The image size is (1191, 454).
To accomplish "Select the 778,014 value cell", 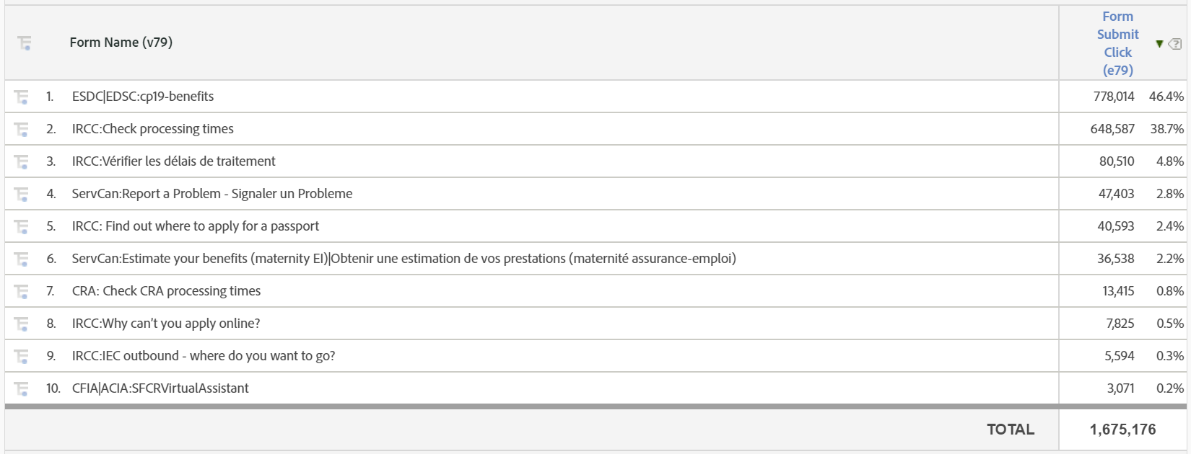I will (x=1113, y=96).
